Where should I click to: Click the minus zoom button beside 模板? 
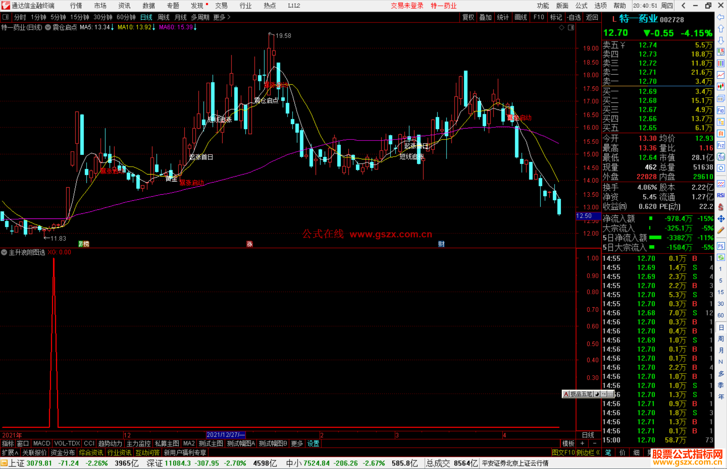click(595, 443)
